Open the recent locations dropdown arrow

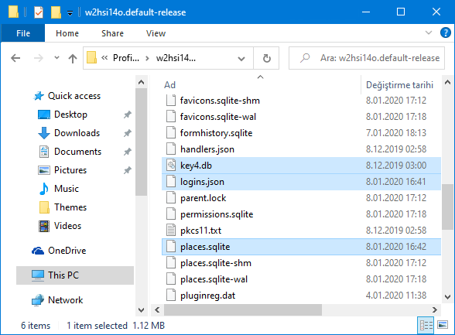click(57, 58)
